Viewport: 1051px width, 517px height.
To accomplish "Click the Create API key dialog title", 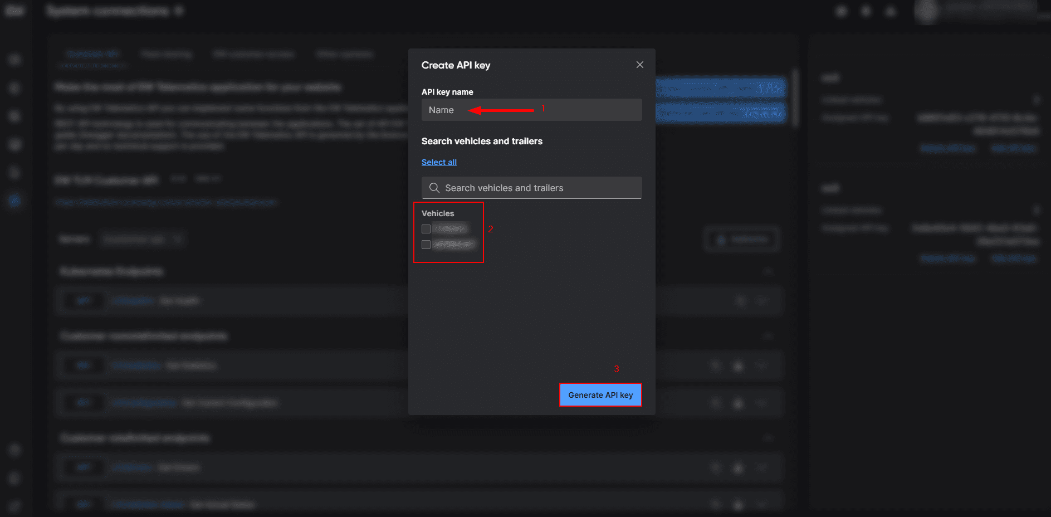I will tap(456, 65).
